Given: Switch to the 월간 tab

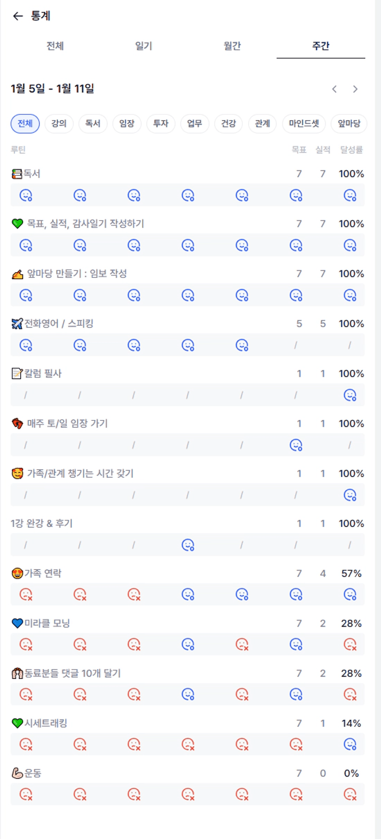Looking at the screenshot, I should click(232, 46).
